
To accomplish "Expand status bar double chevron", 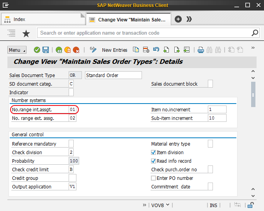I will coord(144,205).
